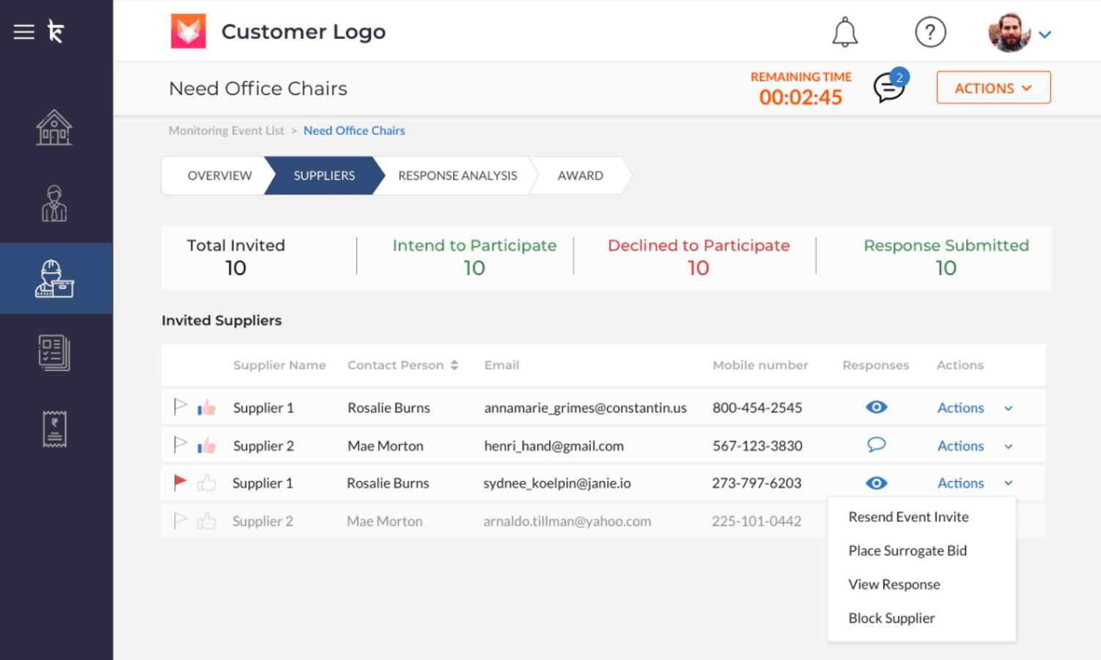The width and height of the screenshot is (1101, 660).
Task: Click the notification bell icon
Action: [x=844, y=32]
